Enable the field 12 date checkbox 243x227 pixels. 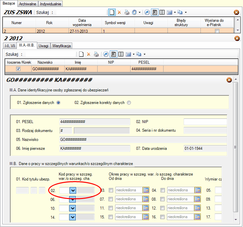[x=163, y=208]
